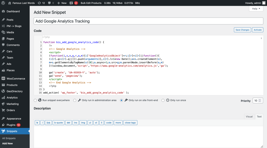The width and height of the screenshot is (267, 148).
Task: Open the Media library icon
Action: [x=3, y=32]
